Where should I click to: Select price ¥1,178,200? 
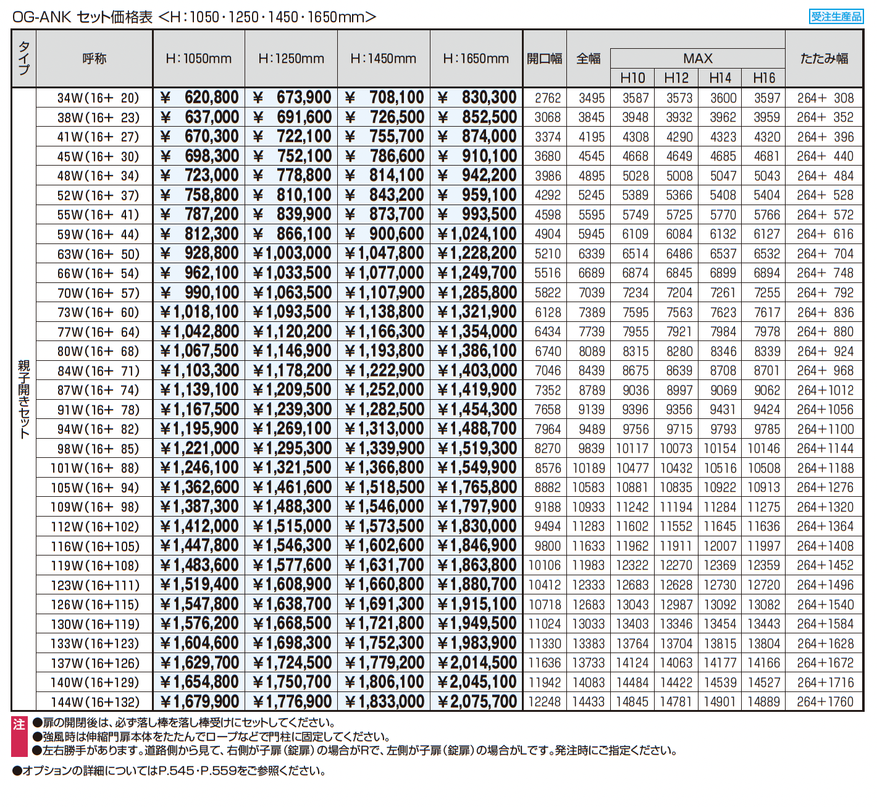(x=292, y=371)
